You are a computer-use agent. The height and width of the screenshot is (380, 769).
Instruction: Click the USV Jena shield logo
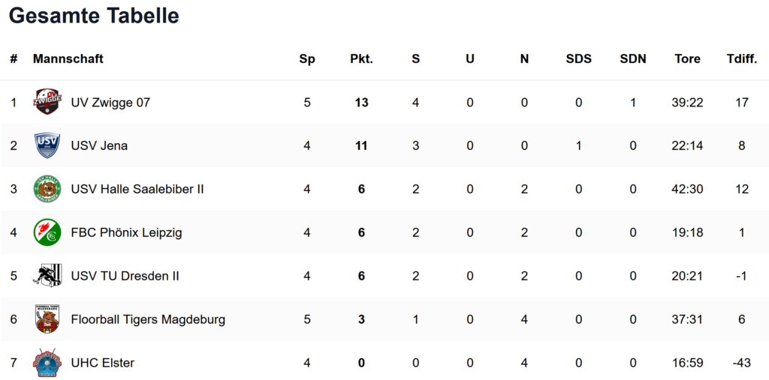click(47, 145)
